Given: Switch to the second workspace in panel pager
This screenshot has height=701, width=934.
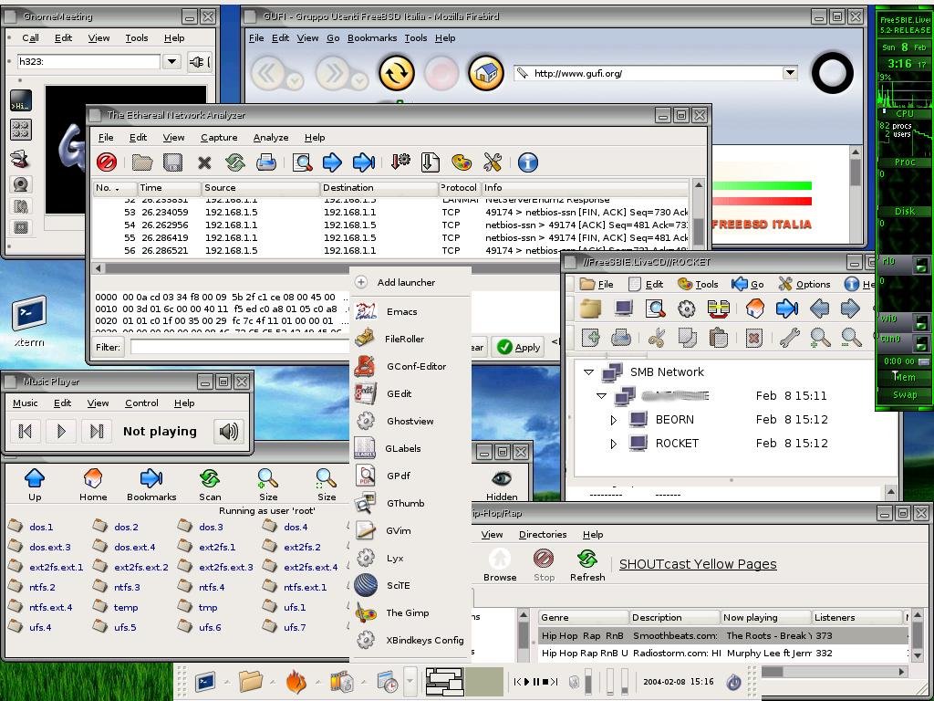Looking at the screenshot, I should click(483, 681).
